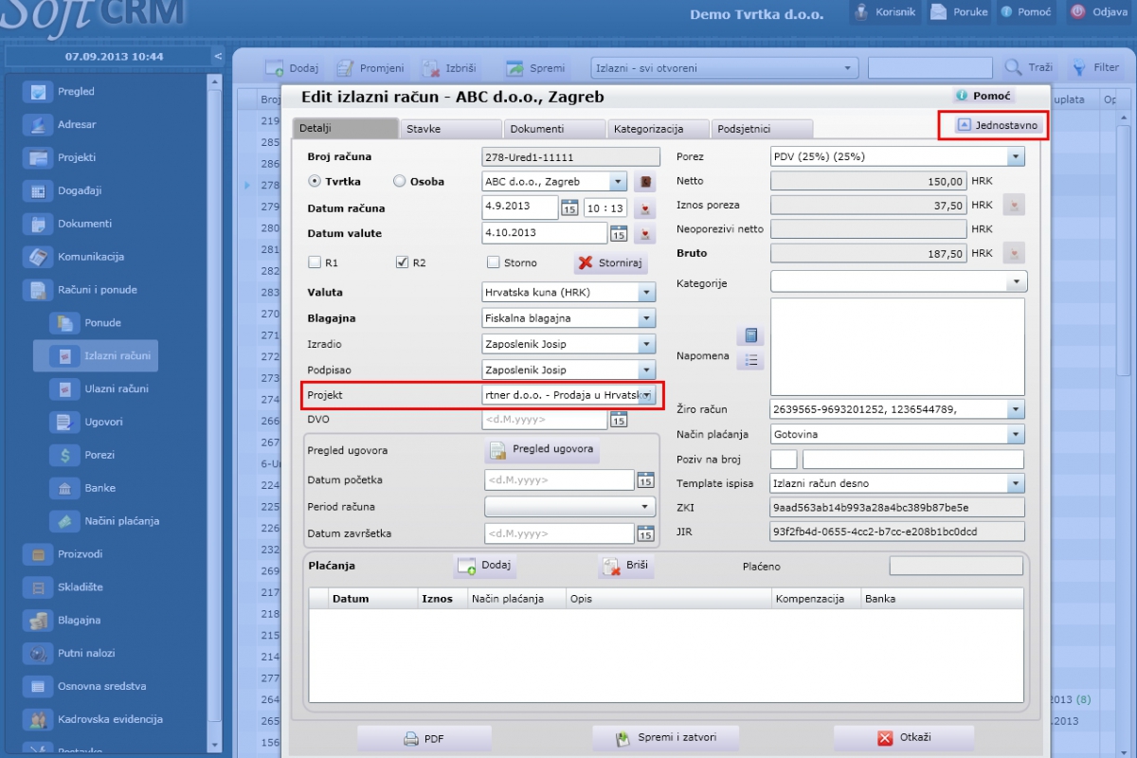This screenshot has height=758, width=1137.
Task: Open calendar picker for Datum valute
Action: click(x=618, y=233)
